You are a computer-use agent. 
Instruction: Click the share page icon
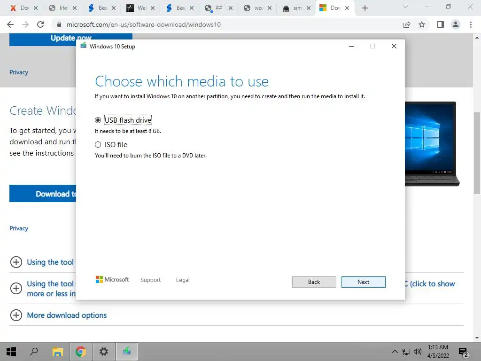tap(407, 24)
